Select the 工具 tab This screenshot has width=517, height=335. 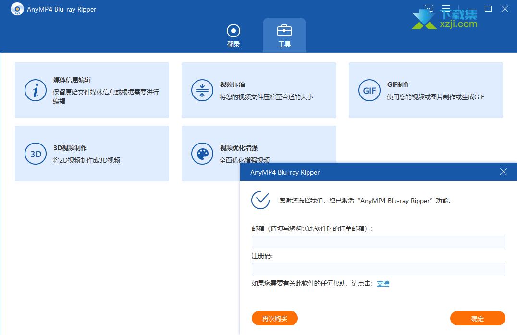[x=284, y=36]
